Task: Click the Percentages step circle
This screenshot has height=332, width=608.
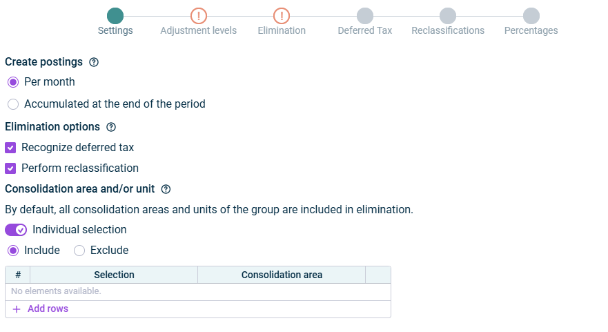Action: point(531,16)
